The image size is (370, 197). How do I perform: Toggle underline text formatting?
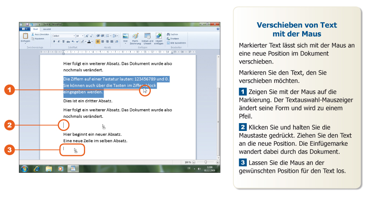point(63,41)
